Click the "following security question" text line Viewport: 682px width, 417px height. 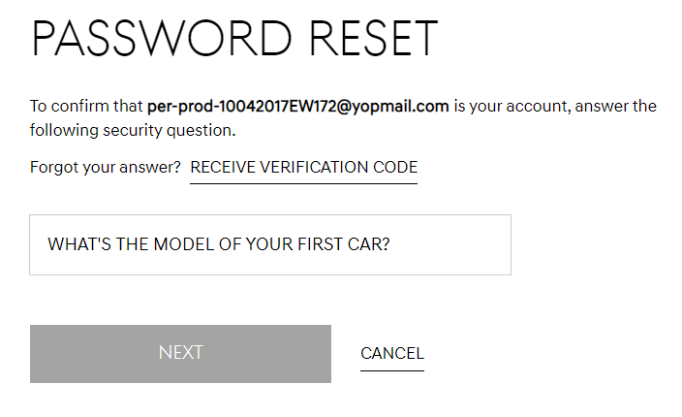pos(132,130)
